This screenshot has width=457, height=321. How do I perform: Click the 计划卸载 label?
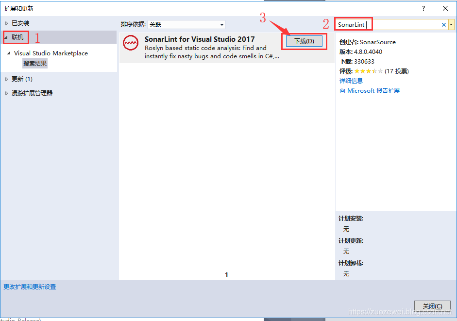(351, 263)
